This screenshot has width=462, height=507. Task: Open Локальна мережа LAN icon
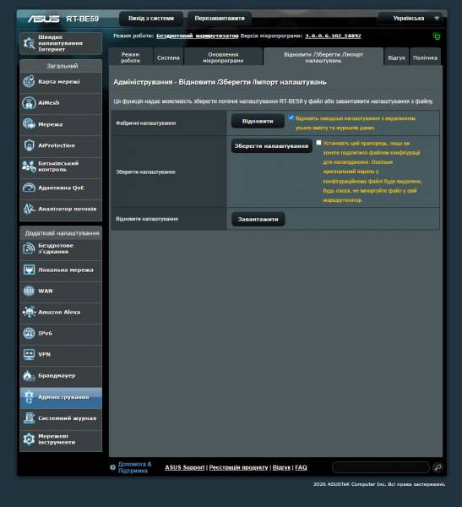[29, 270]
